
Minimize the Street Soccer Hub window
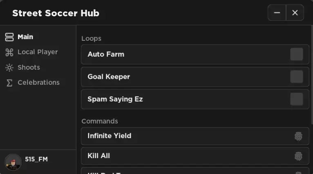[x=277, y=13]
